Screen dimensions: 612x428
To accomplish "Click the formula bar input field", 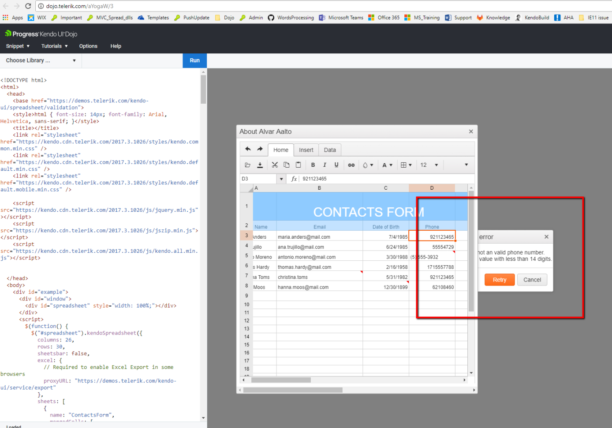I will point(384,179).
